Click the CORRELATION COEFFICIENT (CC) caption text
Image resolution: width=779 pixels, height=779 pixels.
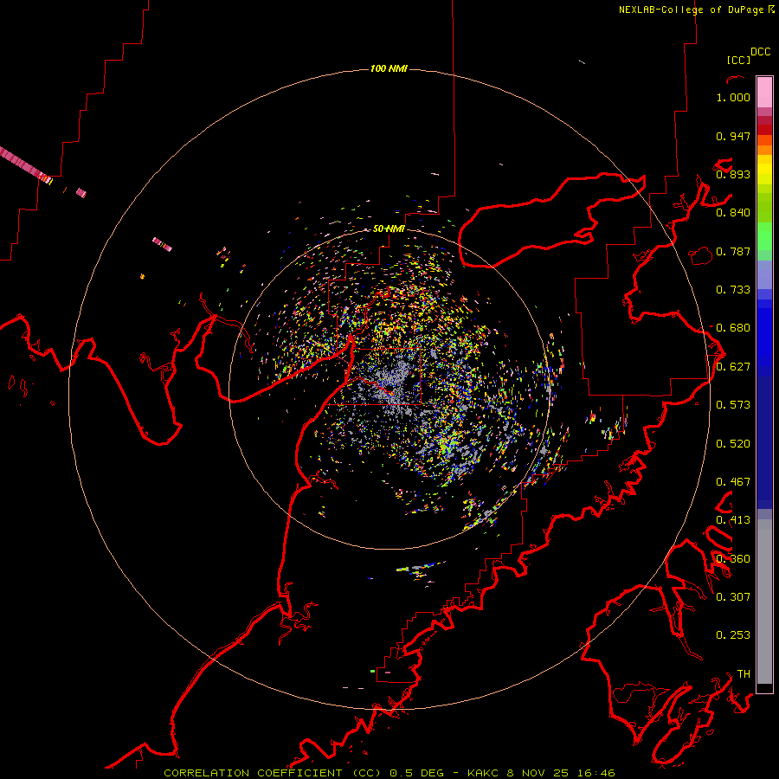[272, 773]
